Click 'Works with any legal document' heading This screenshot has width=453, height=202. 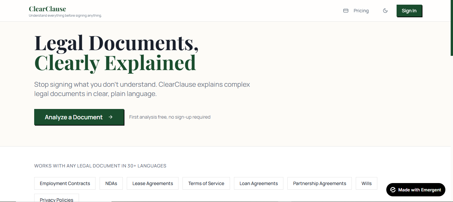[100, 166]
